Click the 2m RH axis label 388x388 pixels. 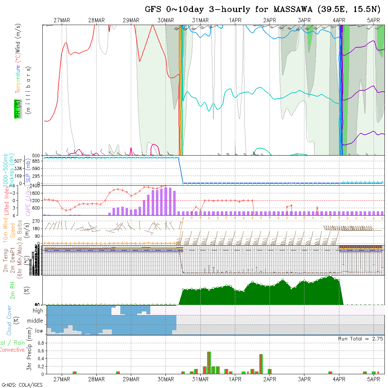pyautogui.click(x=12, y=290)
